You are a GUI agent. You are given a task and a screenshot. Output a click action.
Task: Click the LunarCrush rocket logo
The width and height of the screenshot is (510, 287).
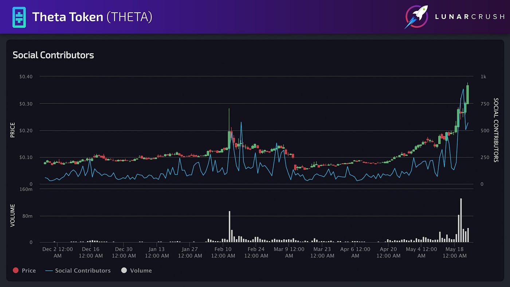pos(417,17)
